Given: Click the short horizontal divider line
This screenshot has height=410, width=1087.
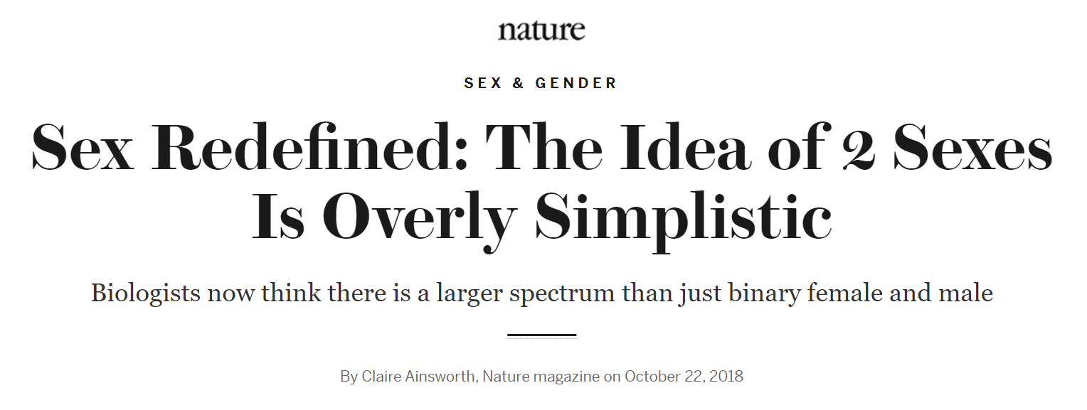Looking at the screenshot, I should click(541, 335).
